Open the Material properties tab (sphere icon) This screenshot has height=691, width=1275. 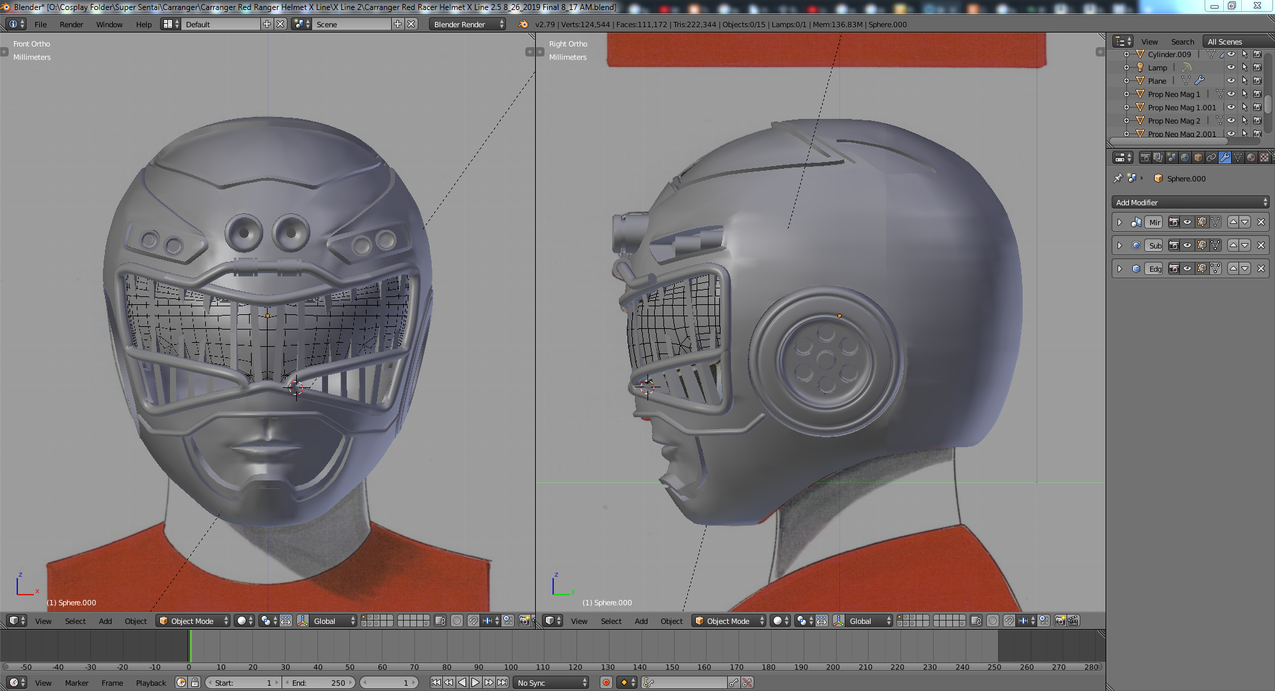click(1251, 157)
